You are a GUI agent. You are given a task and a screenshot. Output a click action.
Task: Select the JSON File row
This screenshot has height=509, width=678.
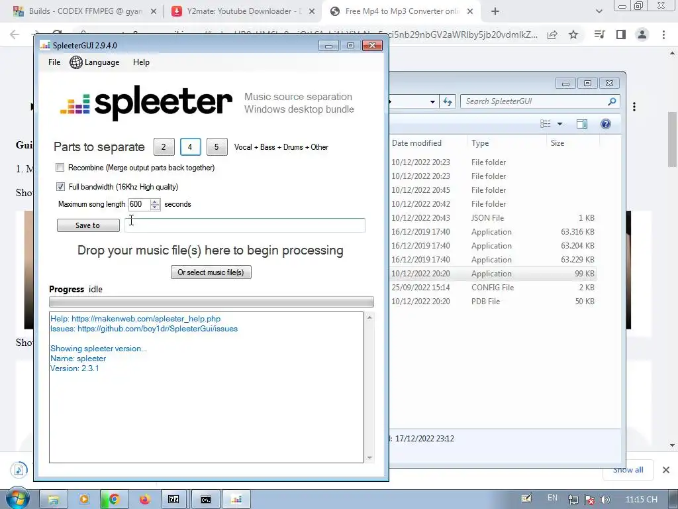[493, 217]
